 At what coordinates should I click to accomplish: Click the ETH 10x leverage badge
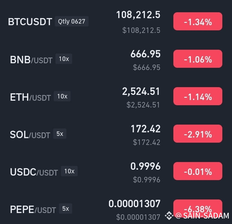coord(62,97)
